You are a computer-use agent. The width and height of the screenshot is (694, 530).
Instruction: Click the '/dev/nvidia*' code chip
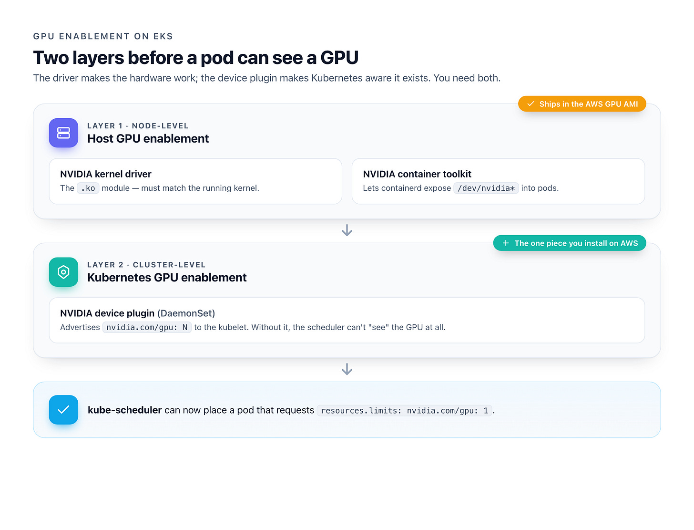pyautogui.click(x=486, y=188)
